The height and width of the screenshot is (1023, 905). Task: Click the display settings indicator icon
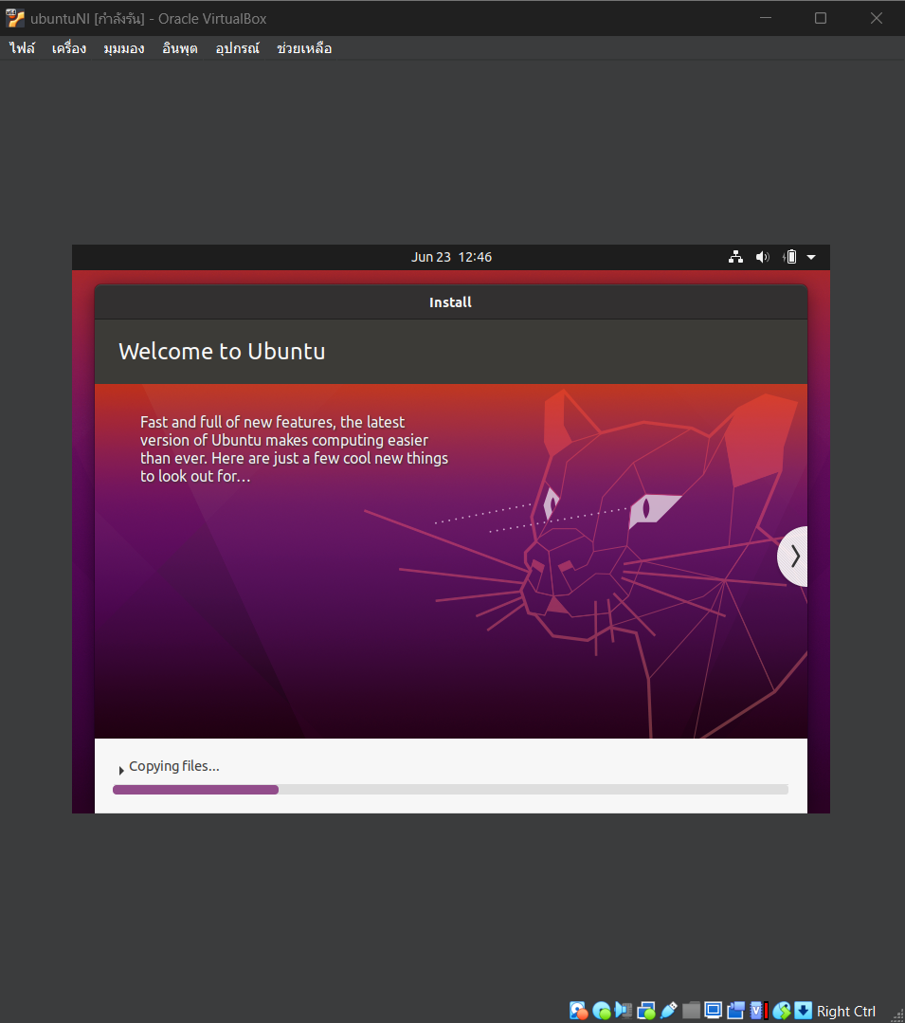pyautogui.click(x=714, y=1011)
